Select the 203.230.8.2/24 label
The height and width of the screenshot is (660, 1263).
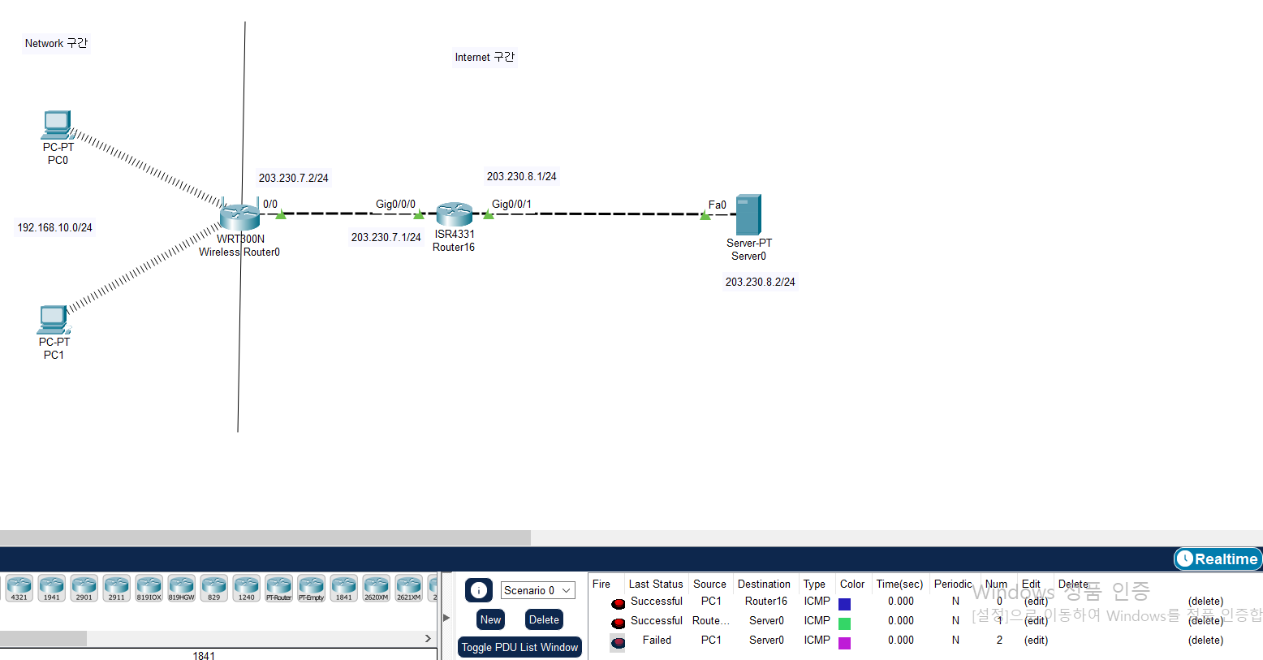tap(761, 282)
